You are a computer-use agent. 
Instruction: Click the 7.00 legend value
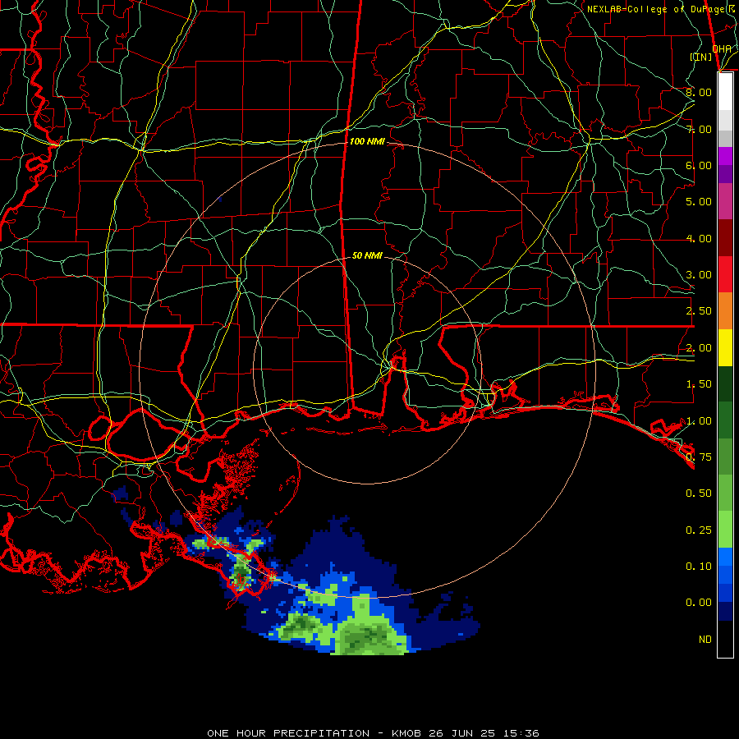click(699, 129)
